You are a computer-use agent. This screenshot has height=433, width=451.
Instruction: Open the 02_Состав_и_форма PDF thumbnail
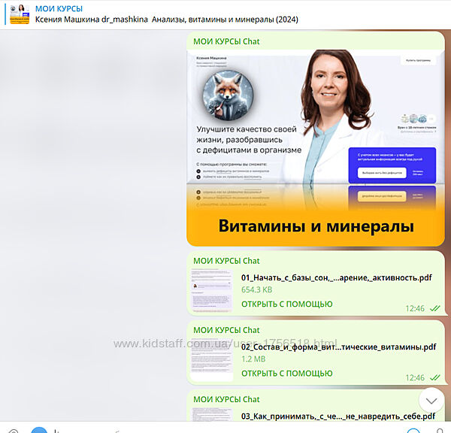pos(213,360)
